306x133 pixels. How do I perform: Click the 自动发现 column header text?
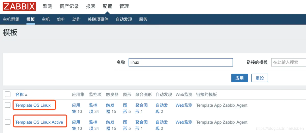164,94
